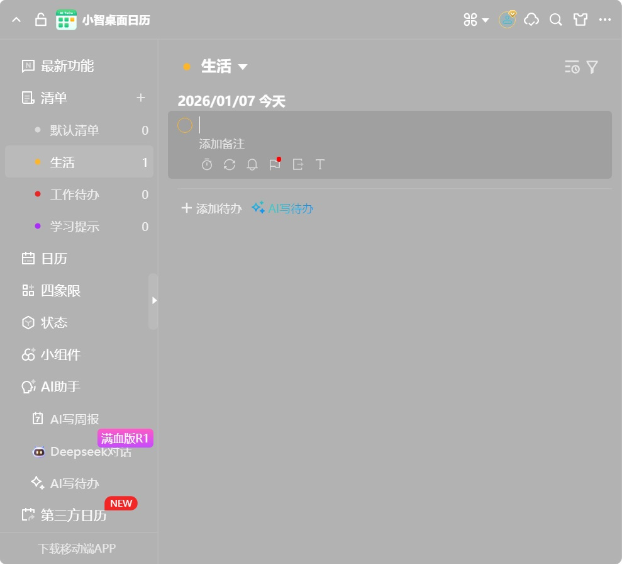Click the timer icon in the task editor
The height and width of the screenshot is (564, 622).
207,164
